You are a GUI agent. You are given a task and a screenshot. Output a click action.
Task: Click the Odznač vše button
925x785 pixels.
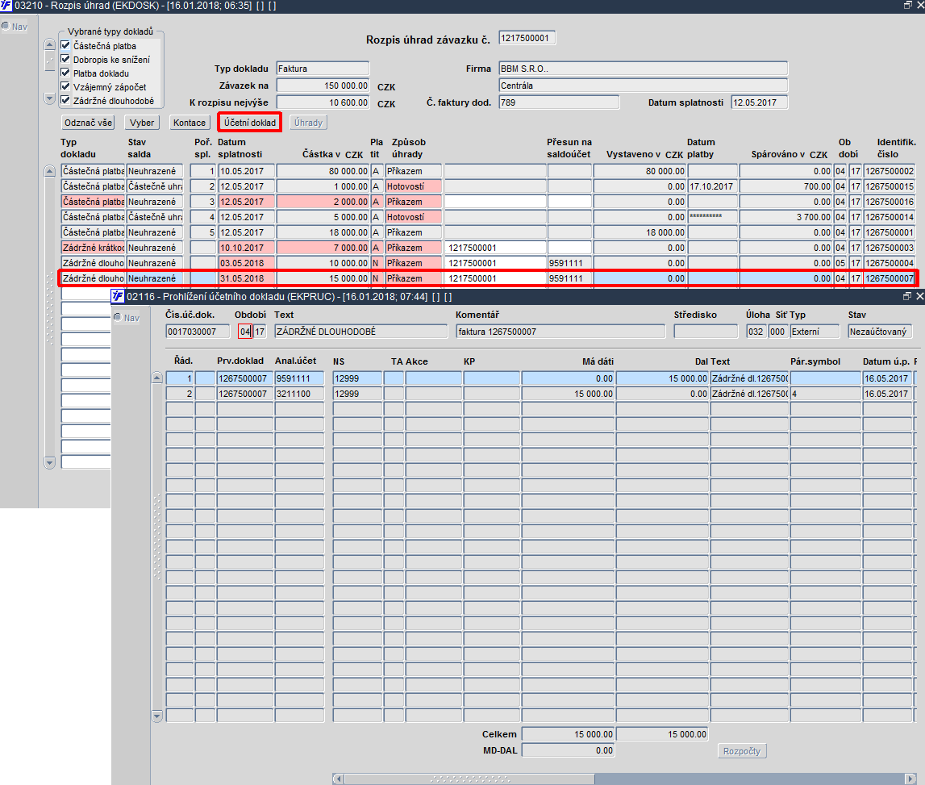click(x=88, y=123)
